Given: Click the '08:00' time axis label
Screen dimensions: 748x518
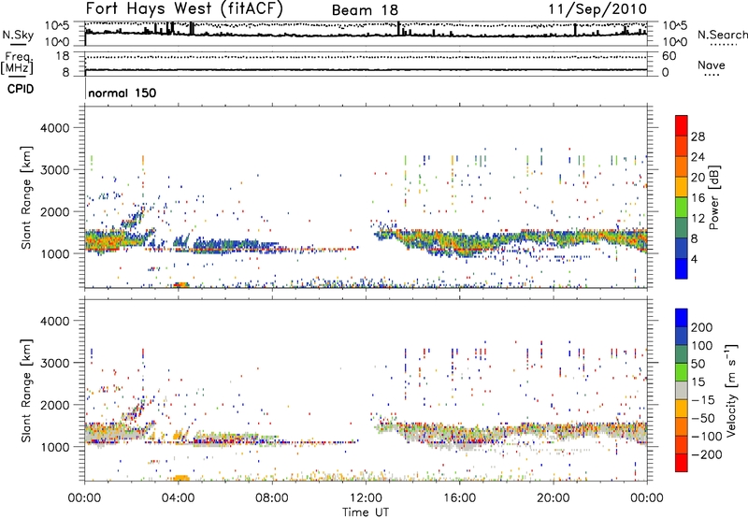Looking at the screenshot, I should (x=272, y=498).
